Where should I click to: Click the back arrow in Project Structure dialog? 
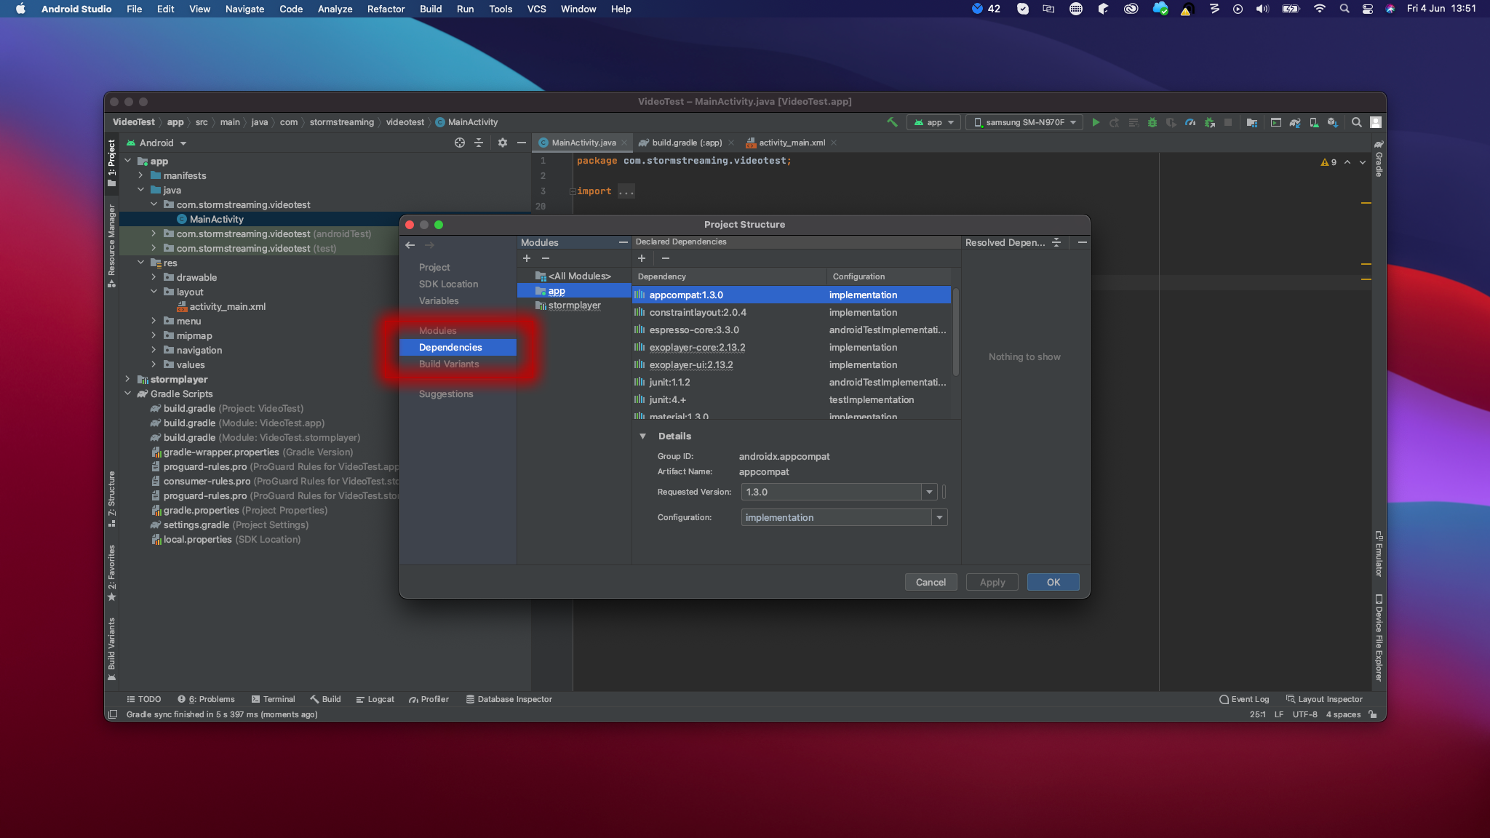[x=410, y=245]
